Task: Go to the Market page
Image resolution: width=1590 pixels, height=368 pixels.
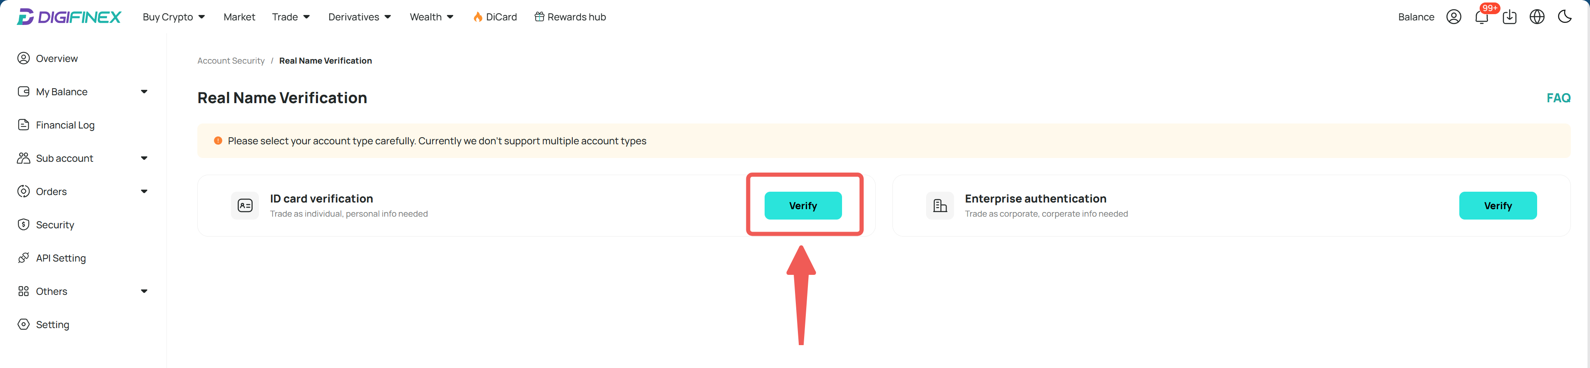Action: [x=239, y=17]
